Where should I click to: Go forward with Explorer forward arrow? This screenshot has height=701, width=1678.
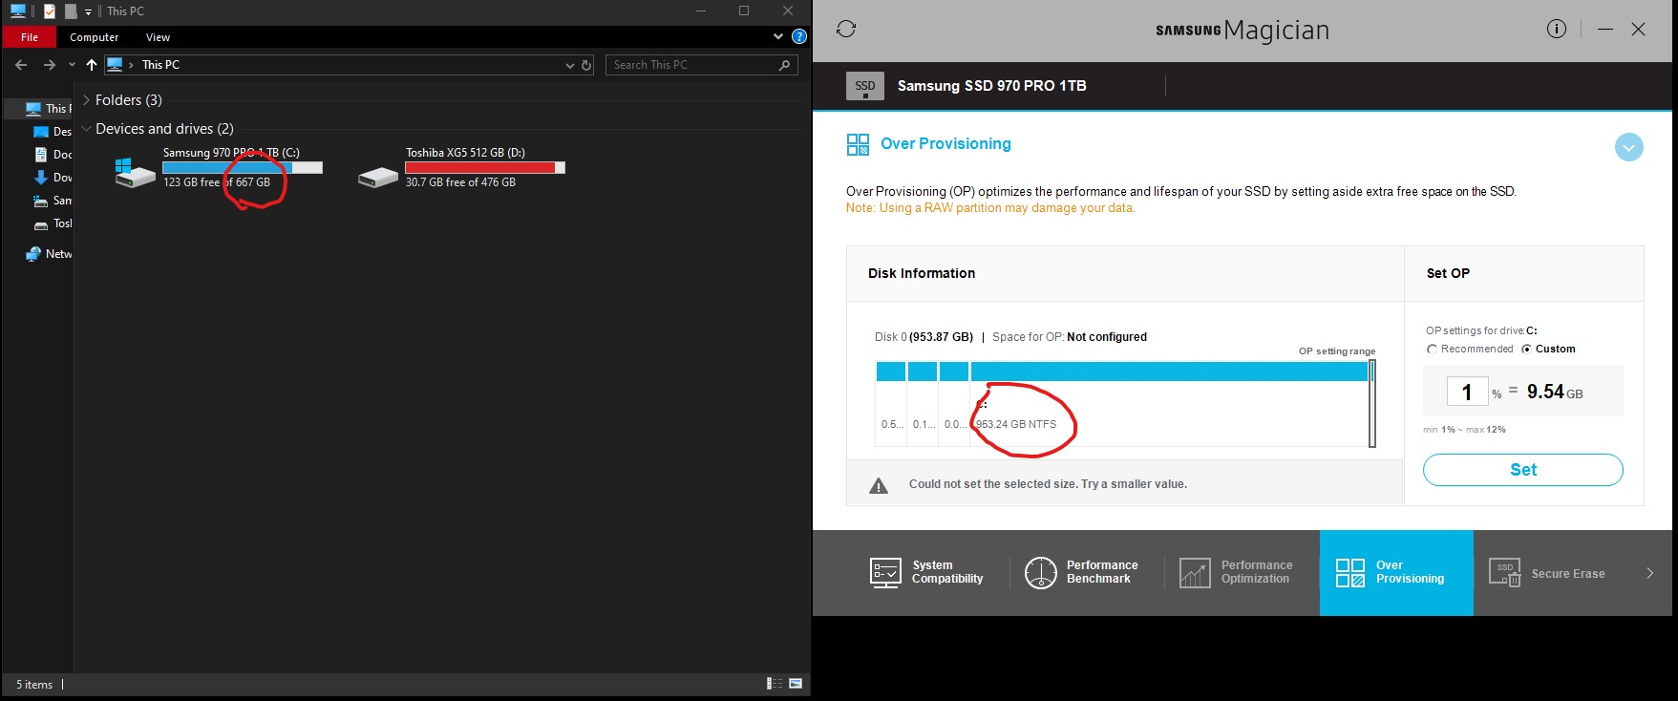[50, 65]
